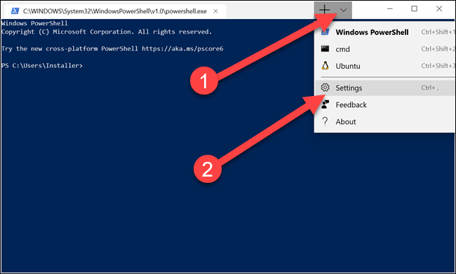The width and height of the screenshot is (456, 274).
Task: Click the PowerShell icon in dropdown menu
Action: point(325,32)
